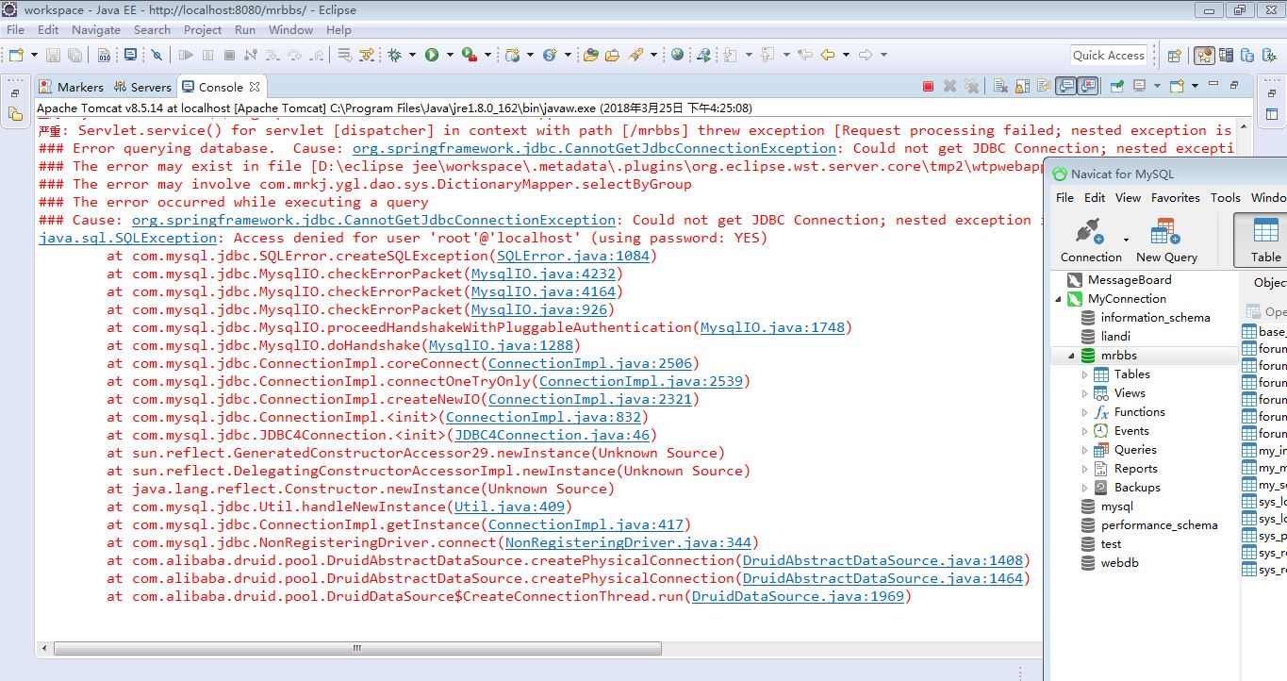Open JDBC4Connection.java:46 link

pos(553,435)
